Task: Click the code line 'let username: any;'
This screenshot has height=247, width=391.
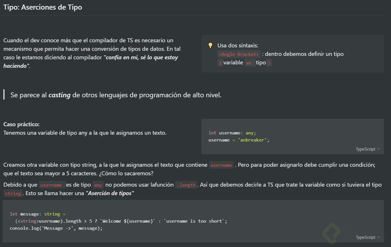Action: click(232, 133)
